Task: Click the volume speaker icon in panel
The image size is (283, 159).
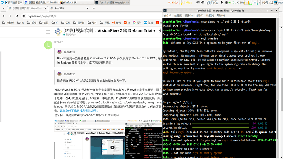Action: click(x=203, y=2)
